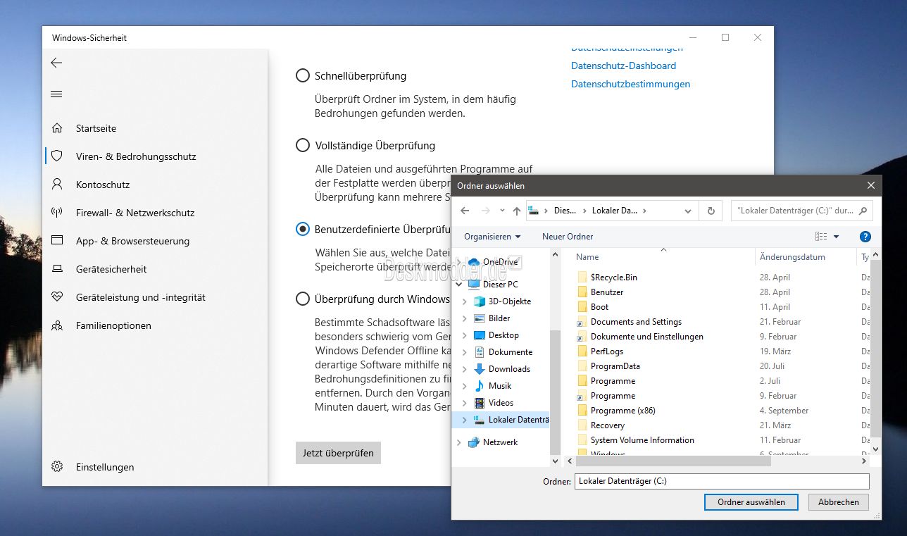Click the Jetzt überprüfen button
This screenshot has width=907, height=536.
(x=338, y=453)
